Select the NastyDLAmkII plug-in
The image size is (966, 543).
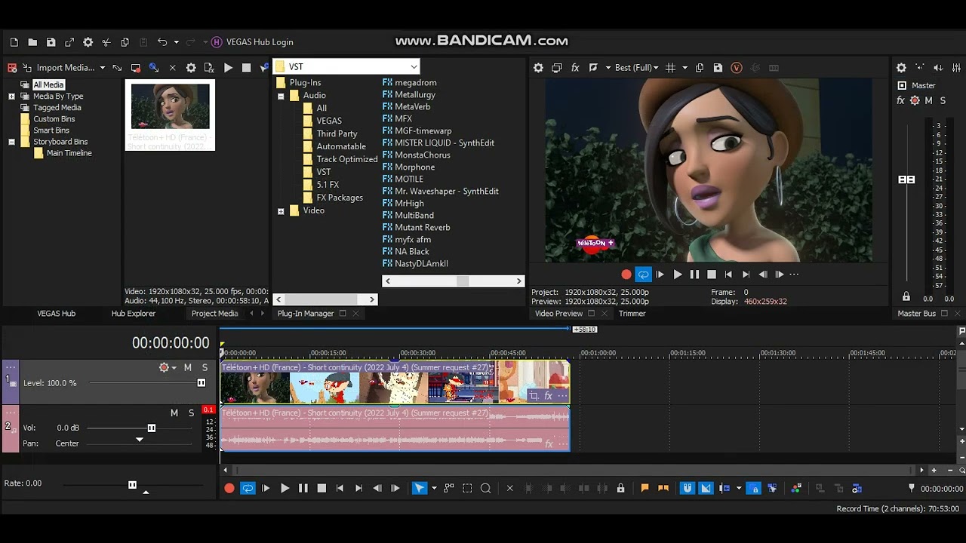point(421,264)
